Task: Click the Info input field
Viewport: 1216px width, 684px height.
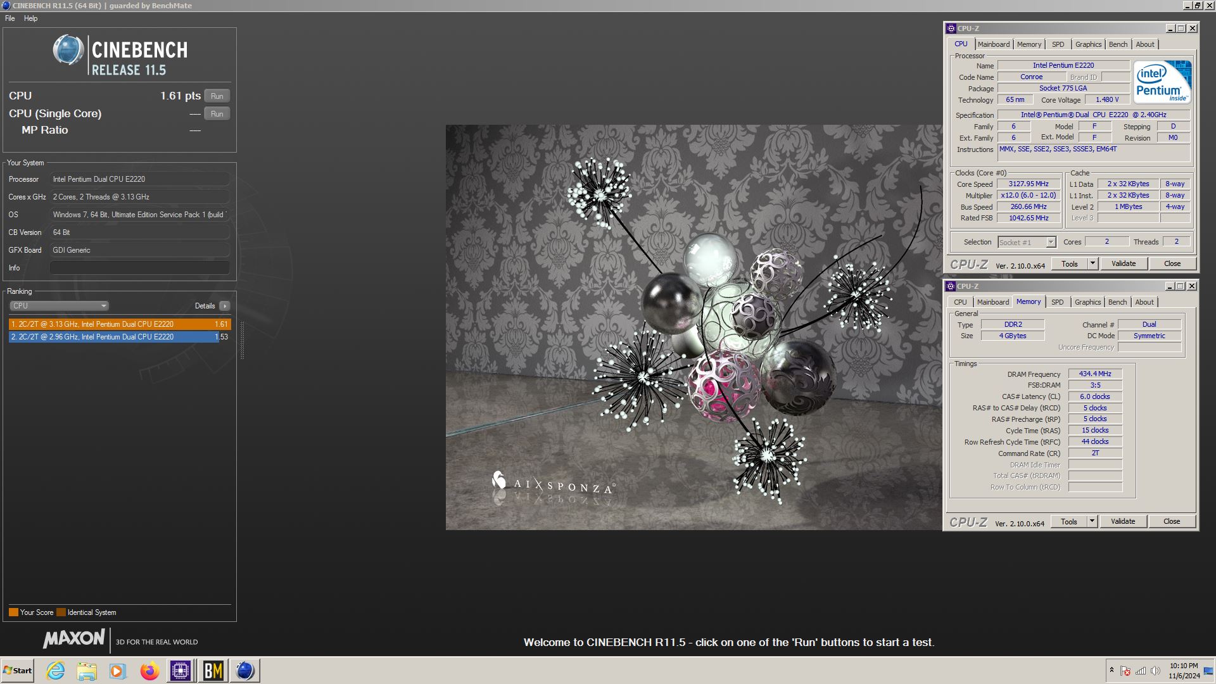Action: coord(139,268)
